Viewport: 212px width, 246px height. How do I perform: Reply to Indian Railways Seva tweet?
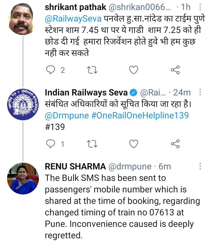click(51, 144)
